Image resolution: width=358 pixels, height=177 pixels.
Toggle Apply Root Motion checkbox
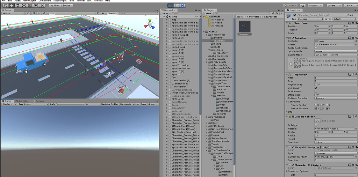point(316,48)
